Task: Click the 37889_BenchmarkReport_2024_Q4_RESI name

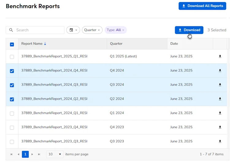Action: [x=54, y=71]
